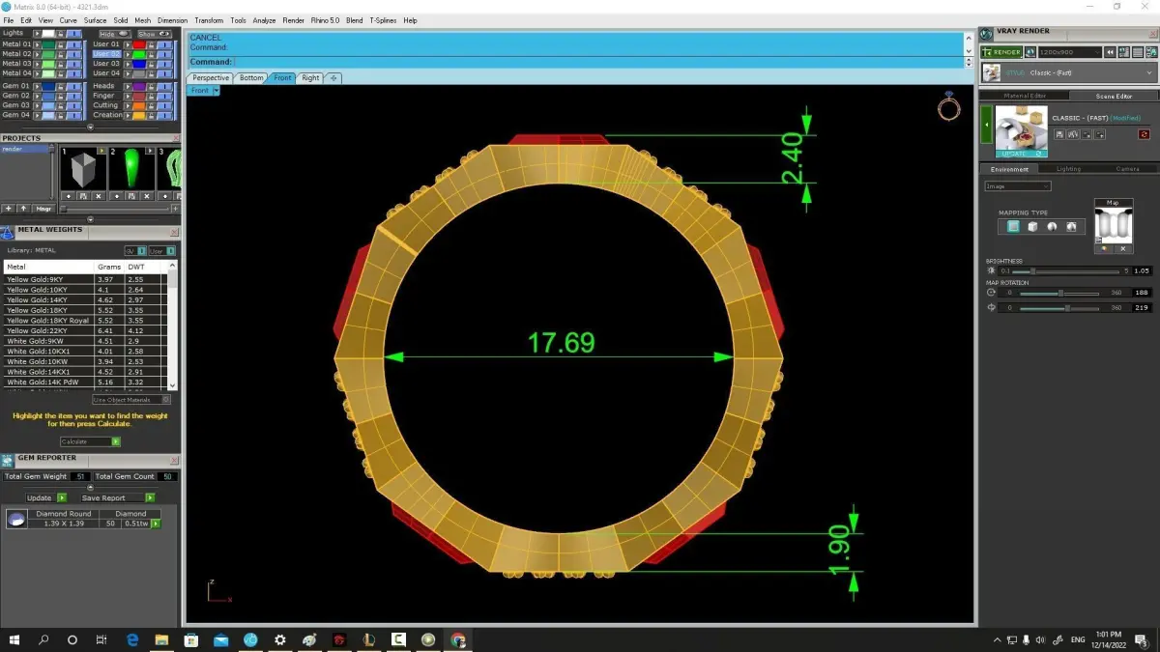This screenshot has height=652, width=1160.
Task: Select the cubic mapping type icon
Action: 1032,226
